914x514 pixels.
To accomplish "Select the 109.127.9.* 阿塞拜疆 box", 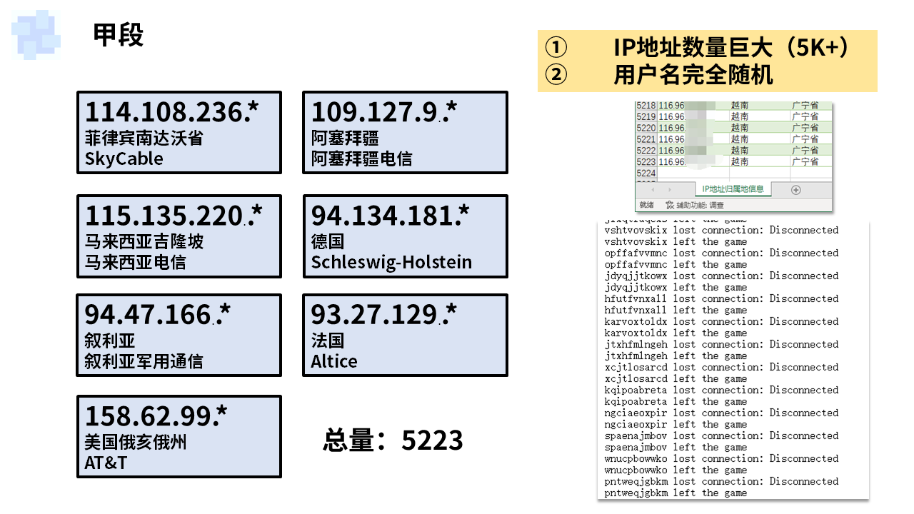I will point(405,133).
